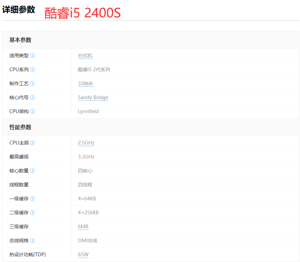Click the 四线程 value
Image resolution: width=300 pixels, height=262 pixels.
point(85,185)
